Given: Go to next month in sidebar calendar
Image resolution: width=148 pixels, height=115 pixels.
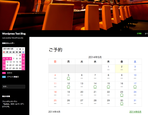Looking at the screenshot, I should [23, 49].
